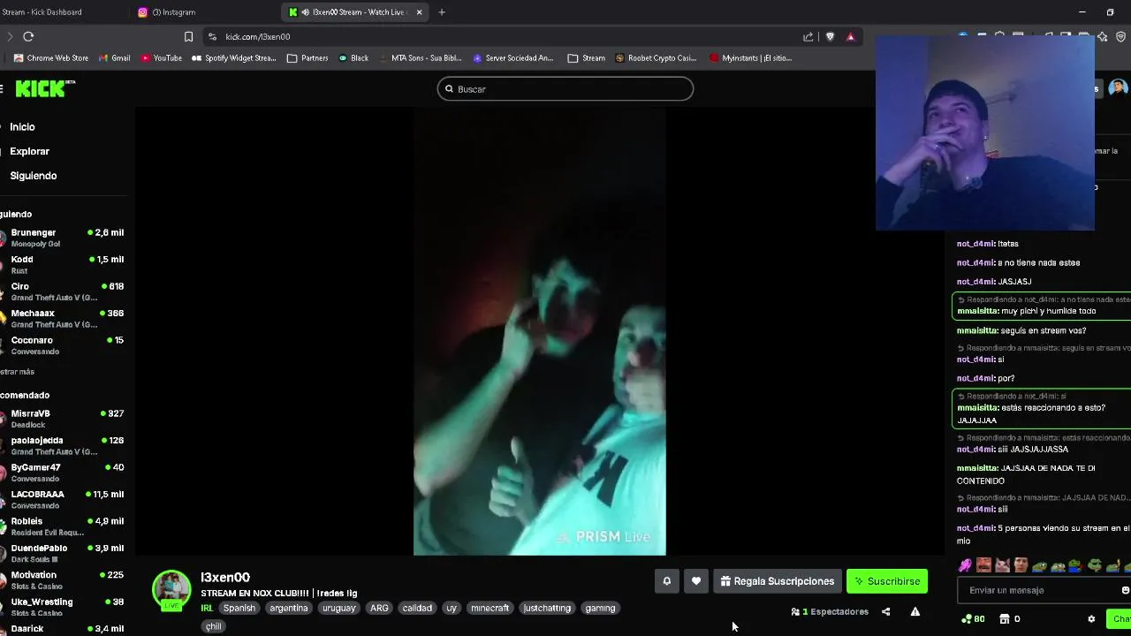The image size is (1131, 636).
Task: Open the Brave Shields lion icon
Action: click(830, 36)
